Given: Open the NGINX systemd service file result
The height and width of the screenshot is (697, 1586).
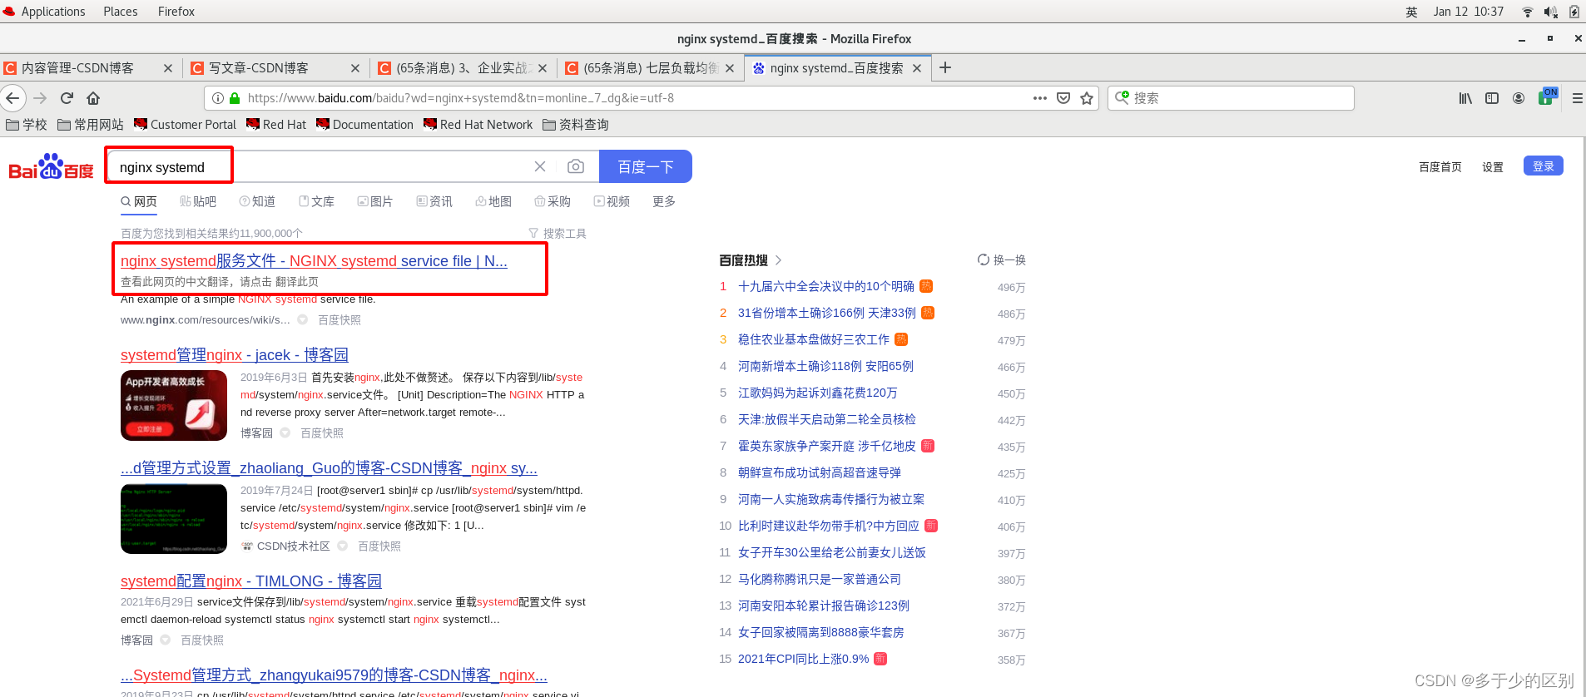Looking at the screenshot, I should [314, 261].
